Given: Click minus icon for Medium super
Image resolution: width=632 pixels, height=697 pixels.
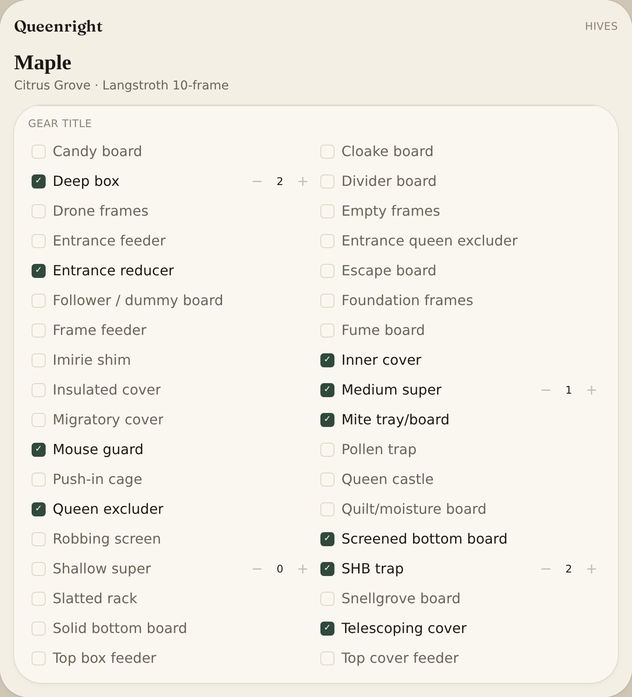Looking at the screenshot, I should [546, 390].
